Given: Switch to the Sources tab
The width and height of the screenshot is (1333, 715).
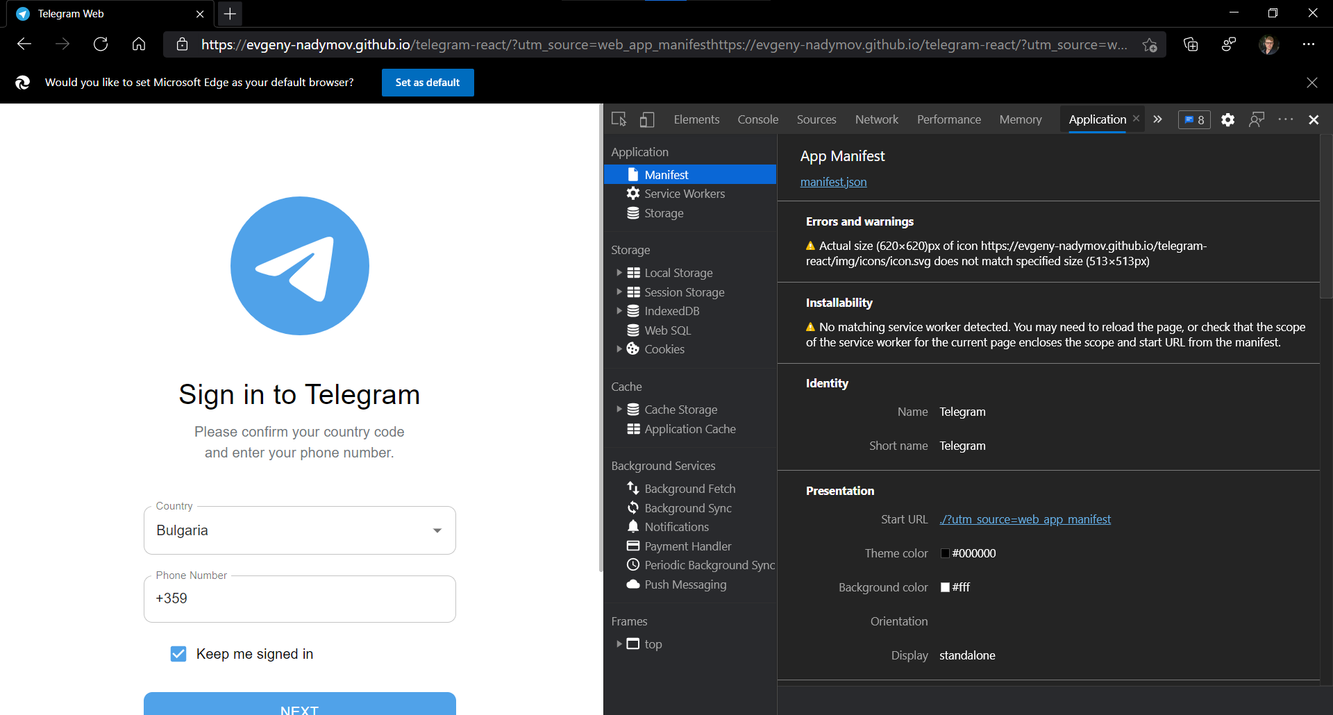Looking at the screenshot, I should click(816, 119).
